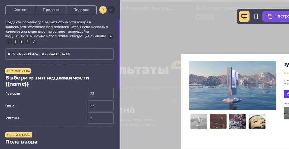The width and height of the screenshot is (289, 149).
Task: Click the yellow question mark help icon
Action: tap(103, 10)
